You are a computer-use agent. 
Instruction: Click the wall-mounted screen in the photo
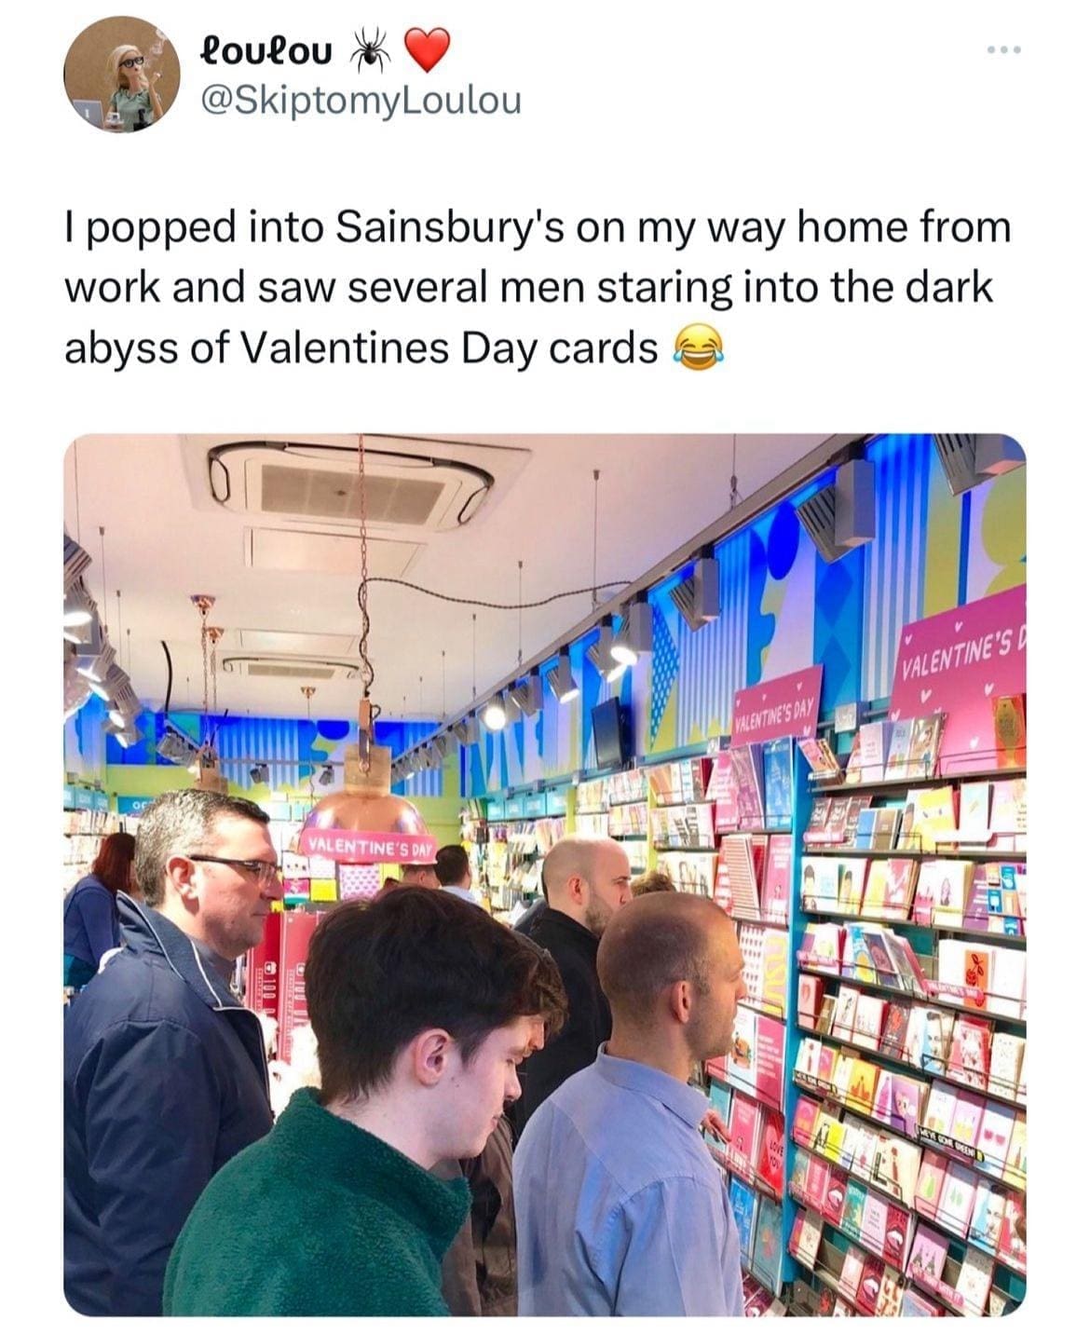coord(610,732)
